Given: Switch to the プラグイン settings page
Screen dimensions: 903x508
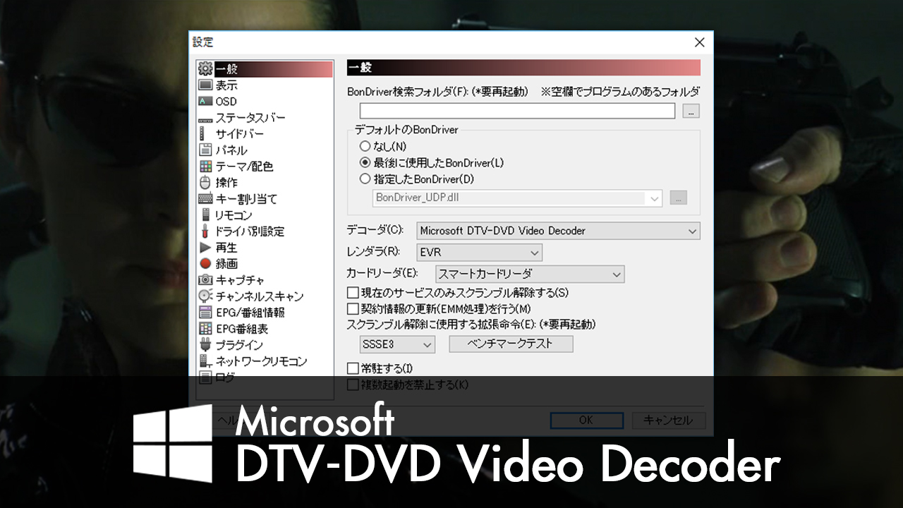Looking at the screenshot, I should pos(239,345).
